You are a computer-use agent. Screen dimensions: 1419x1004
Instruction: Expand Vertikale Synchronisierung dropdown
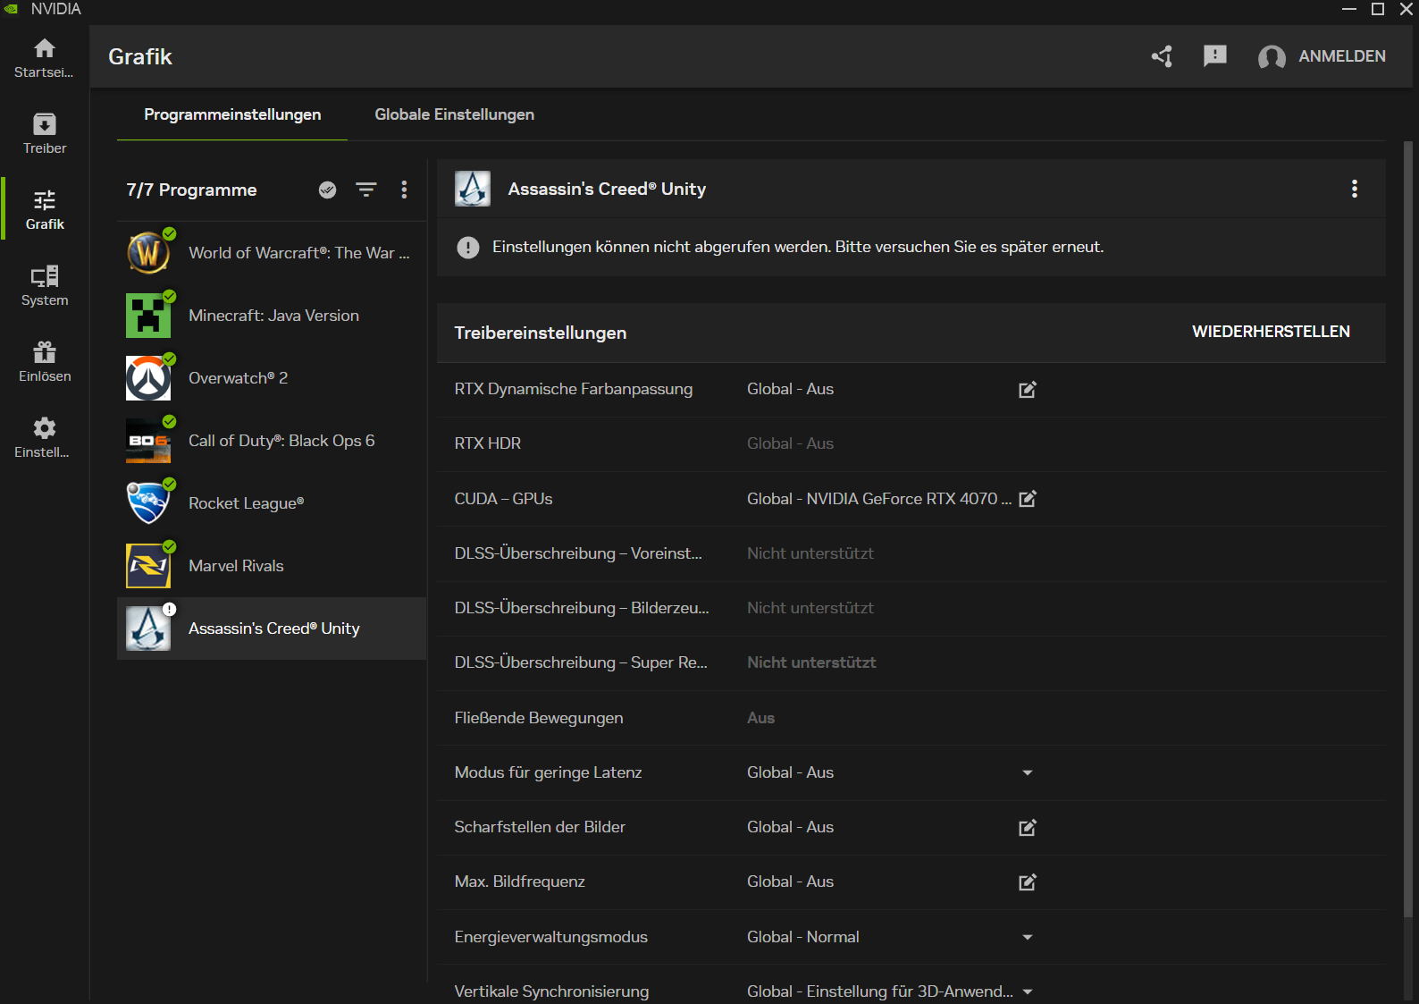(1028, 991)
